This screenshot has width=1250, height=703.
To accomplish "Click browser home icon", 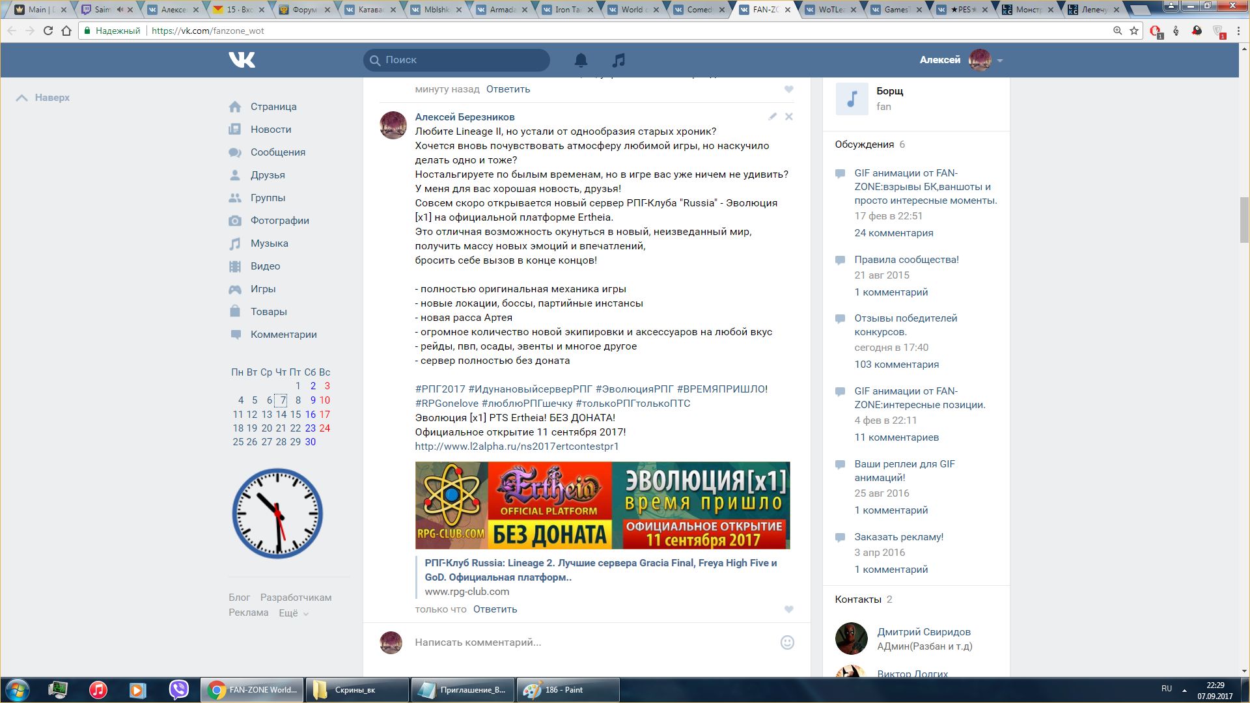I will (66, 31).
